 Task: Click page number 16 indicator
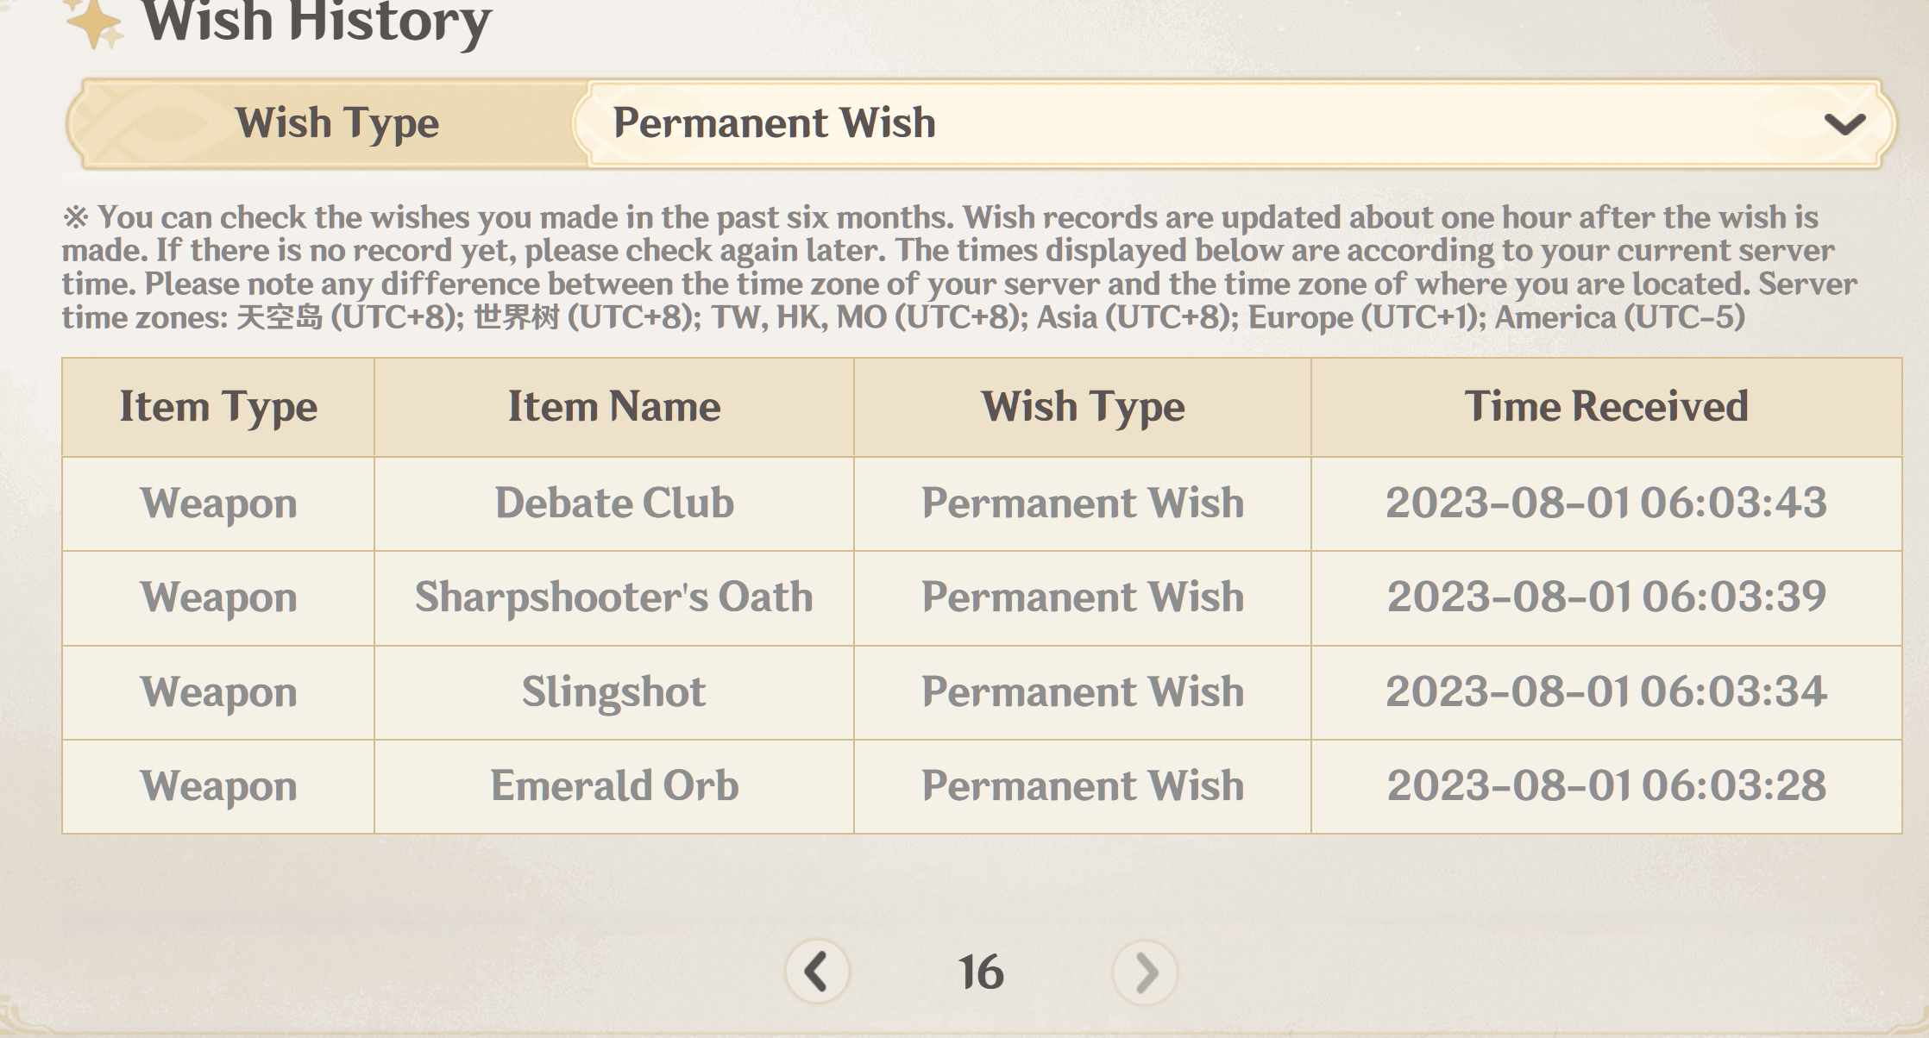click(x=981, y=972)
